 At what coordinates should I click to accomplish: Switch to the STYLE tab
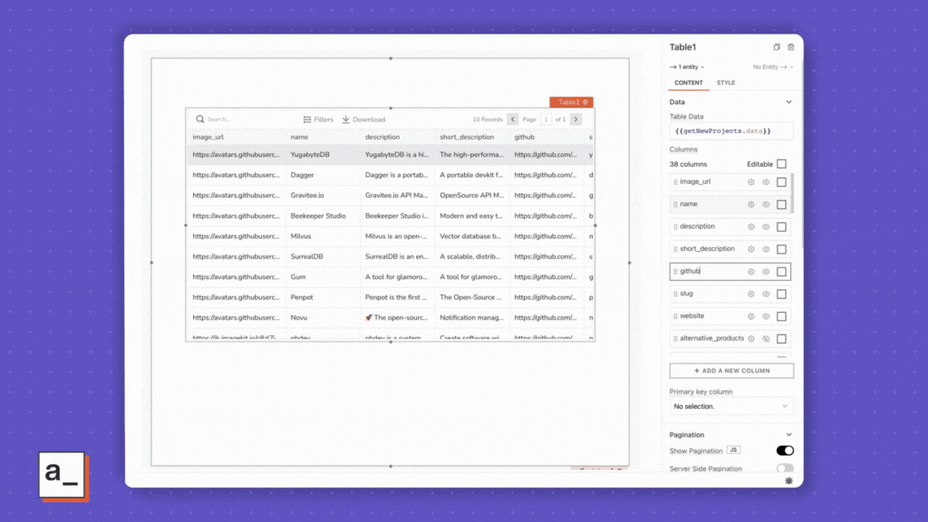[726, 82]
